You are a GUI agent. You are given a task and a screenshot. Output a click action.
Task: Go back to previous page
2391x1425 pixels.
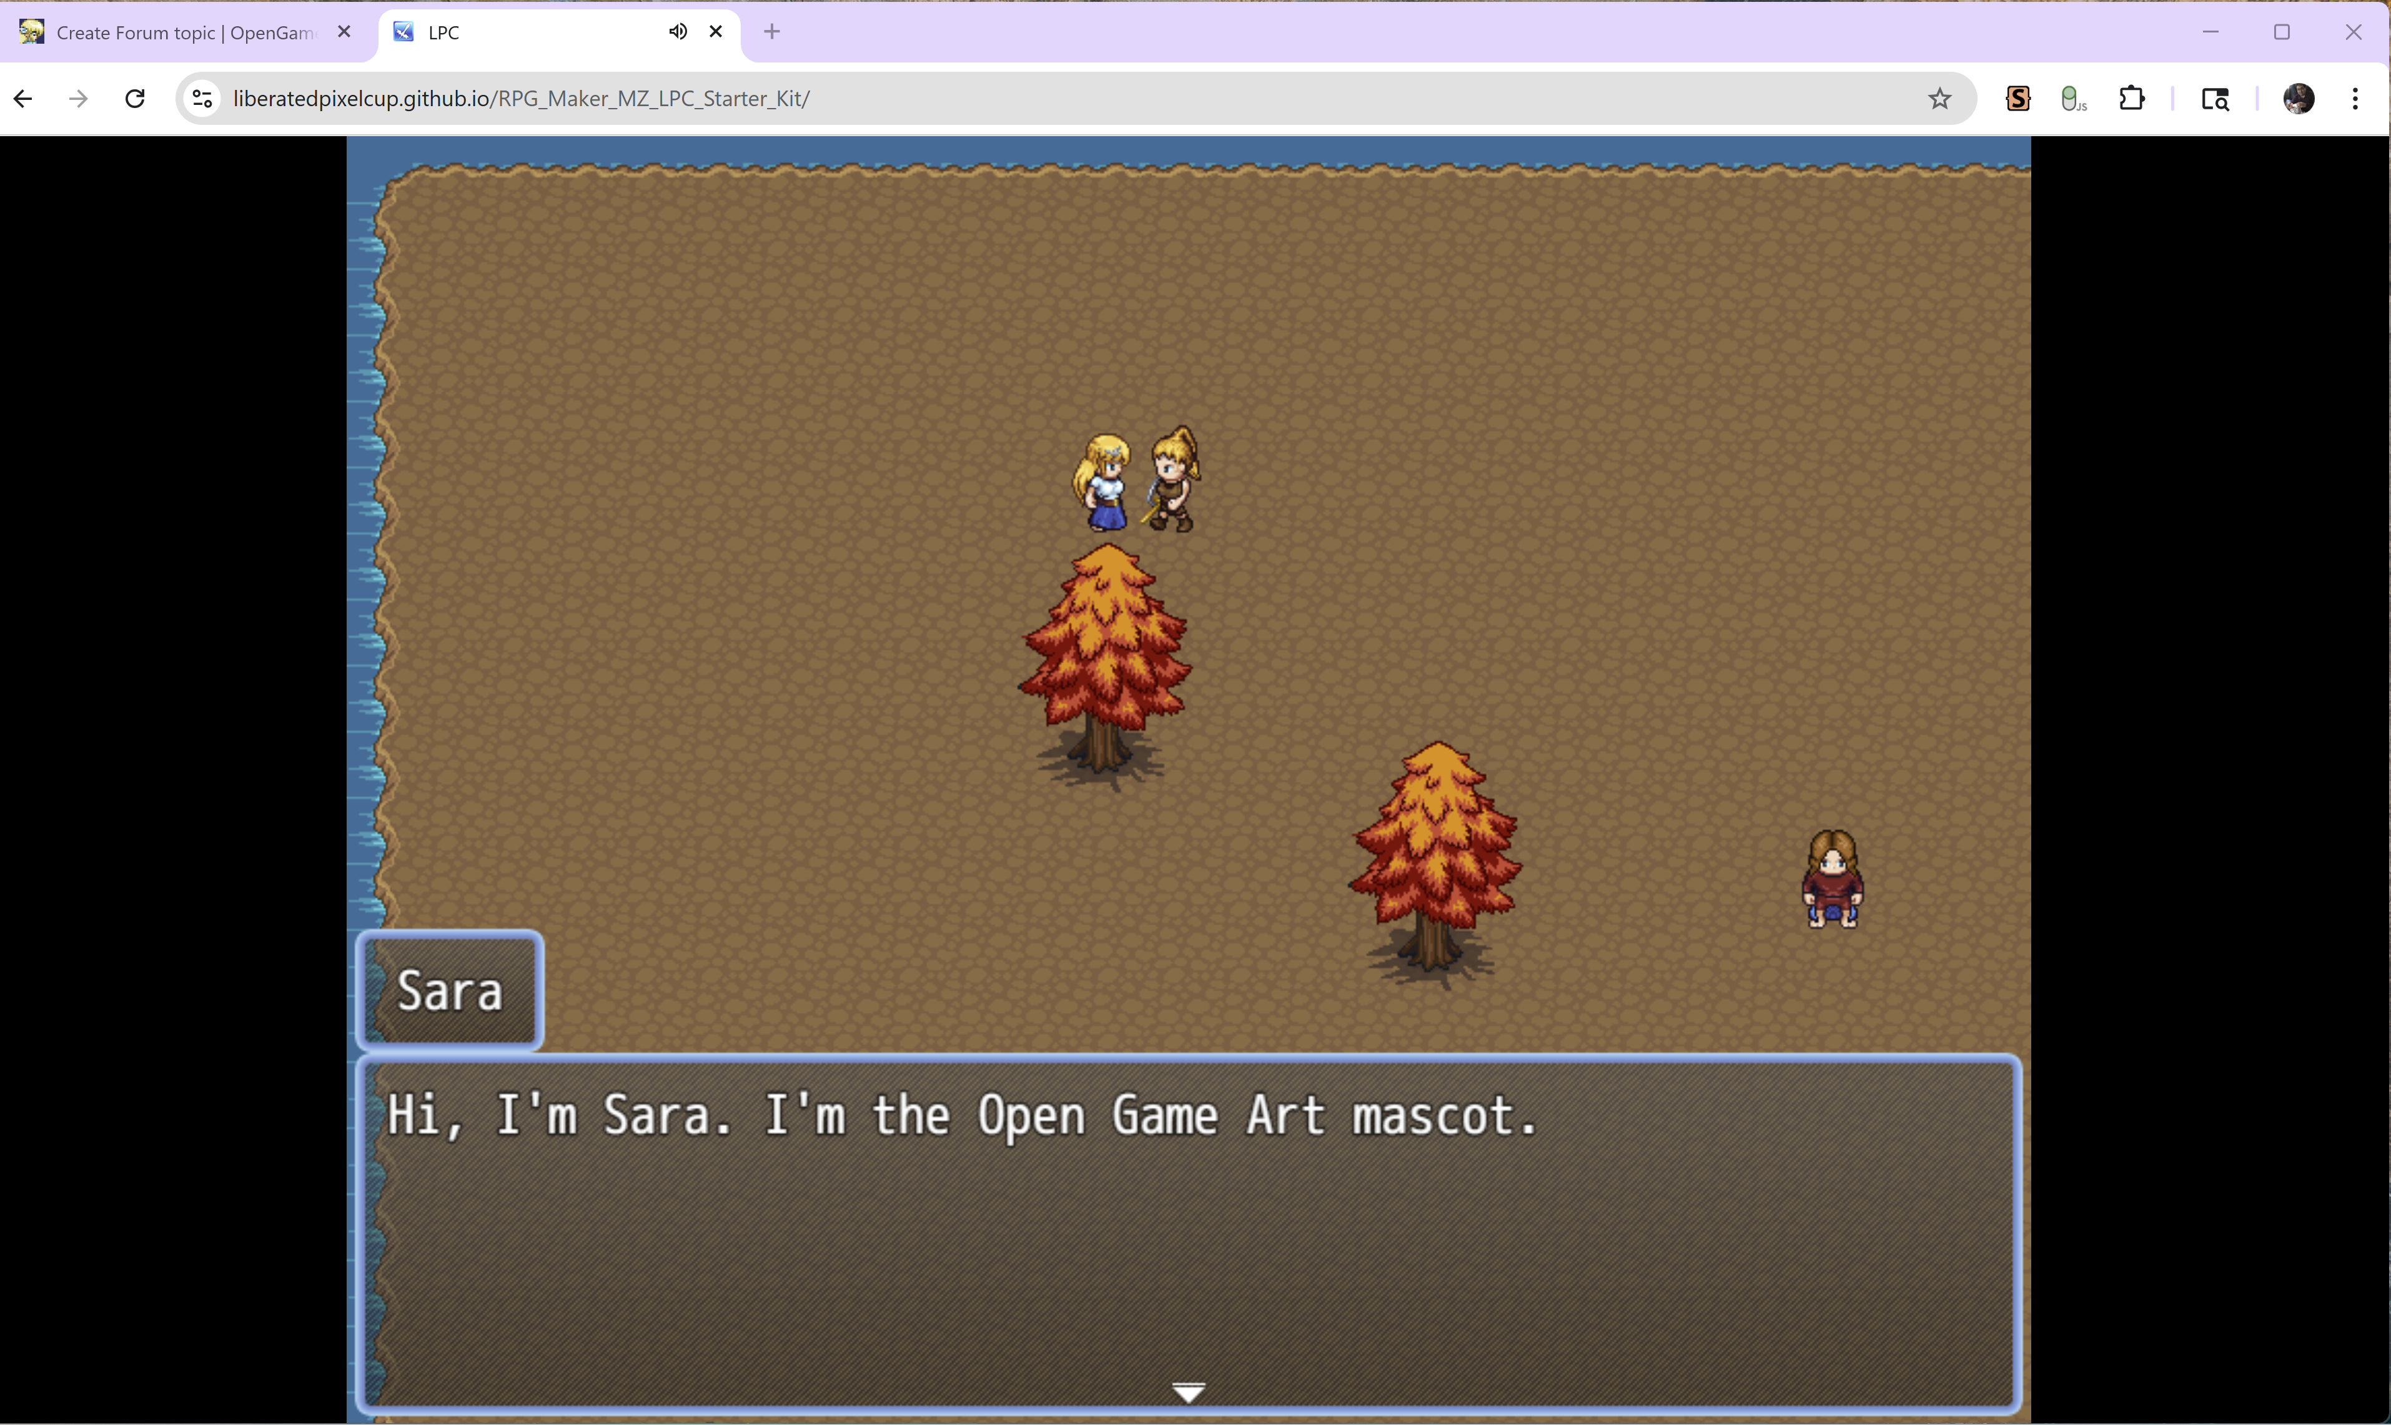click(23, 99)
